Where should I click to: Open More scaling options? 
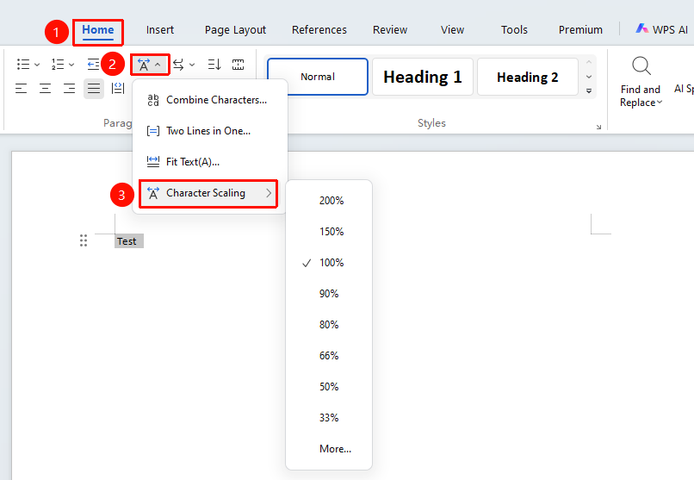[x=329, y=449]
